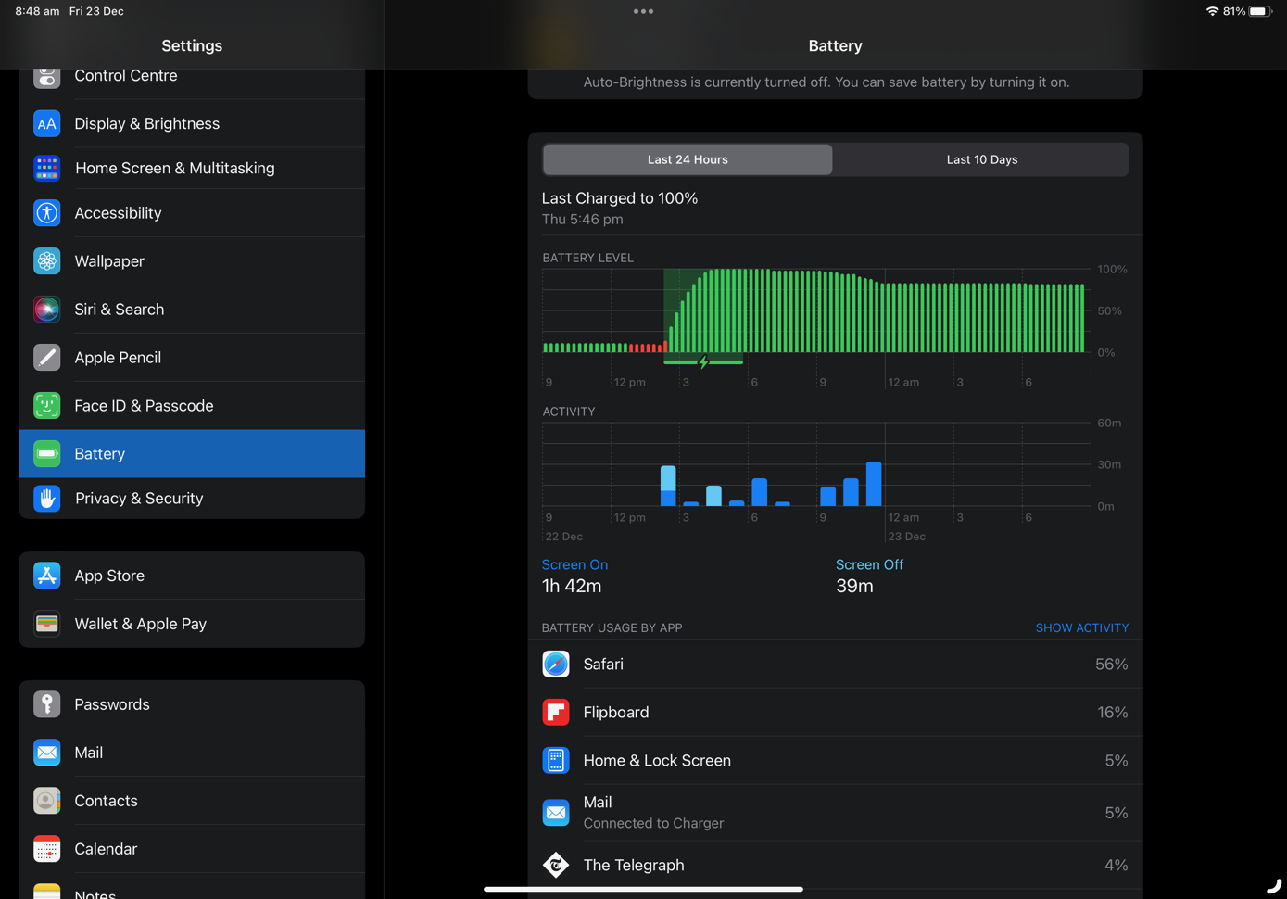Viewport: 1287px width, 899px height.
Task: Open Privacy & Security hand icon
Action: (47, 499)
